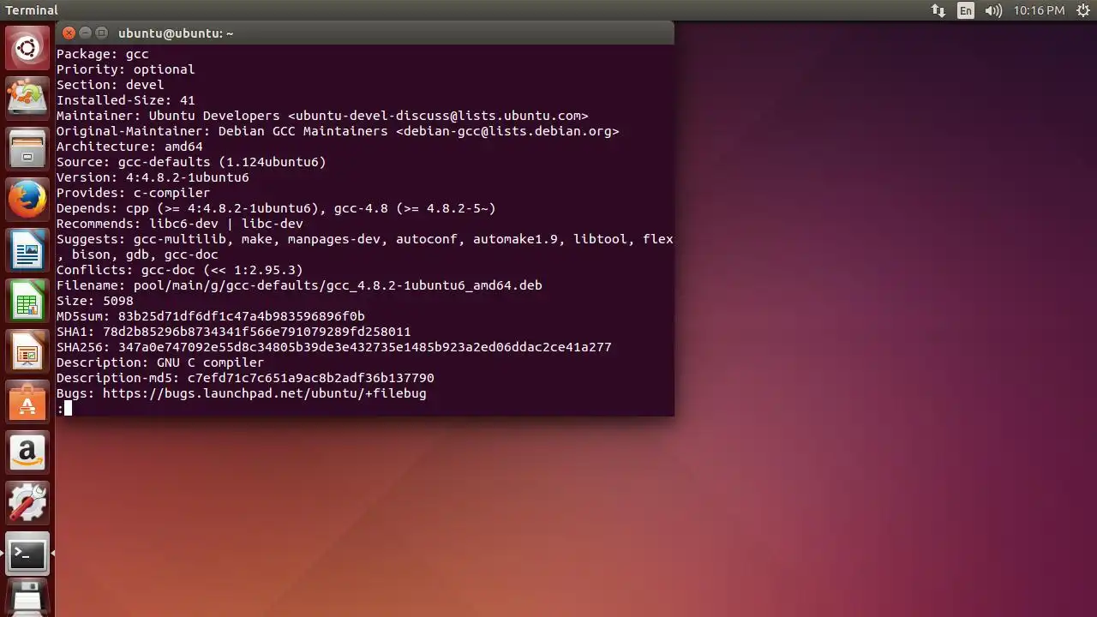Image resolution: width=1097 pixels, height=617 pixels.
Task: Click the 'Size: 5098' line
Action: click(x=95, y=301)
